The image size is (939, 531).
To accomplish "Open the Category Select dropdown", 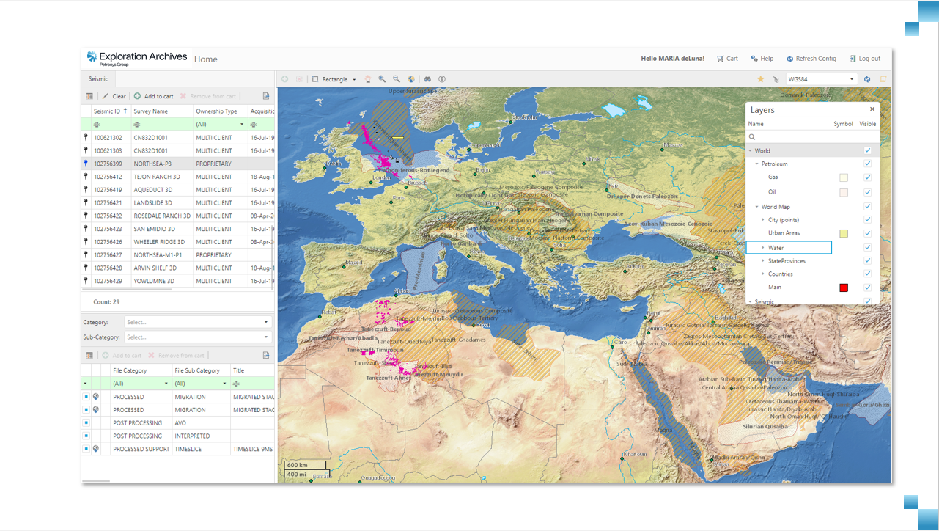I will pyautogui.click(x=196, y=321).
